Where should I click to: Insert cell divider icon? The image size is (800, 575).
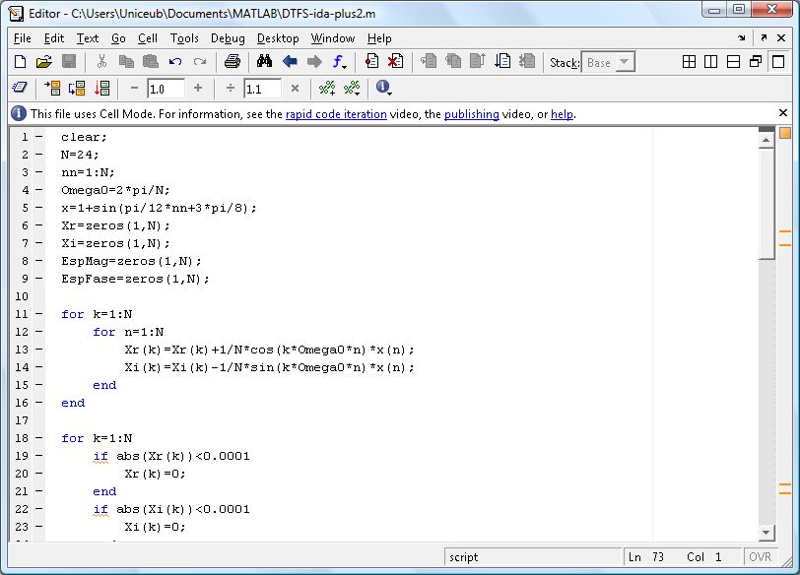pos(327,89)
